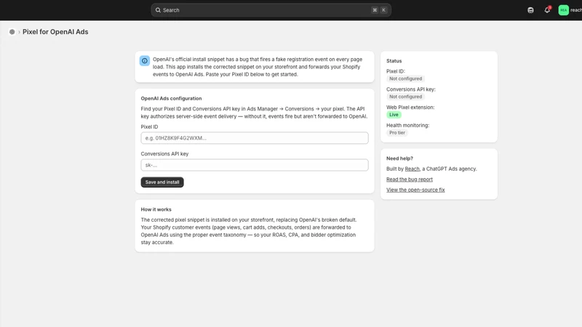Click the How it works heading
The width and height of the screenshot is (582, 327).
click(156, 209)
